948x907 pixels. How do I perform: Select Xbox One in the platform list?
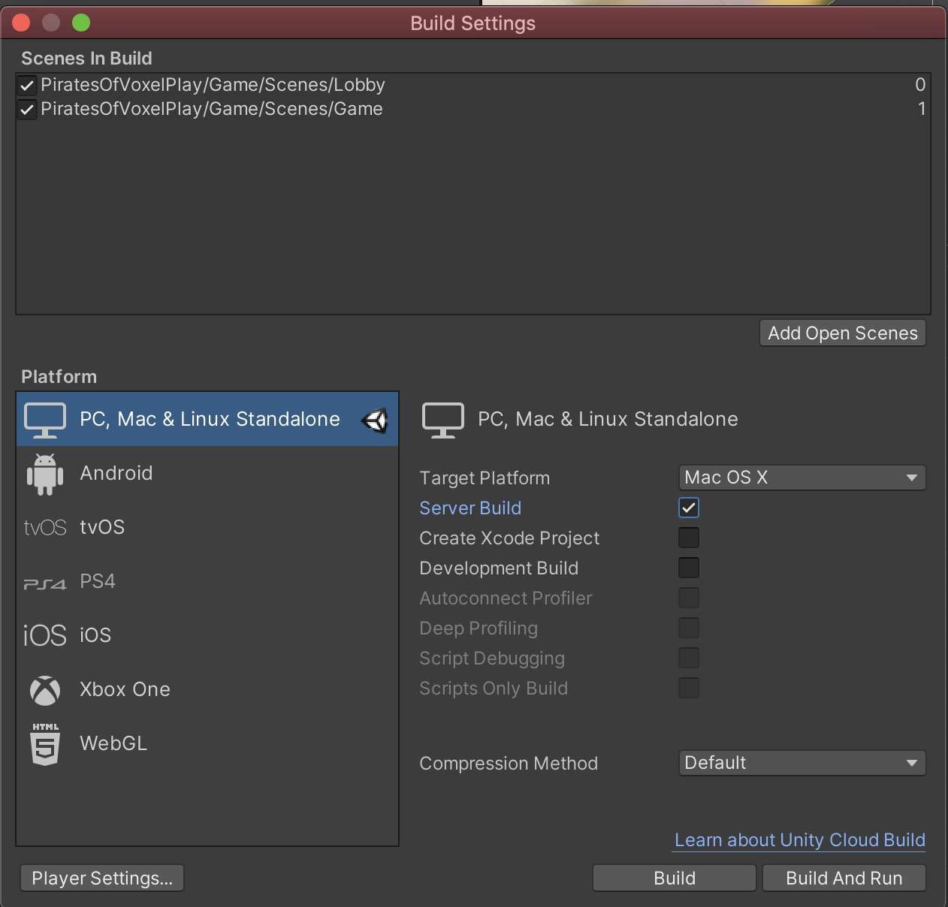coord(207,690)
